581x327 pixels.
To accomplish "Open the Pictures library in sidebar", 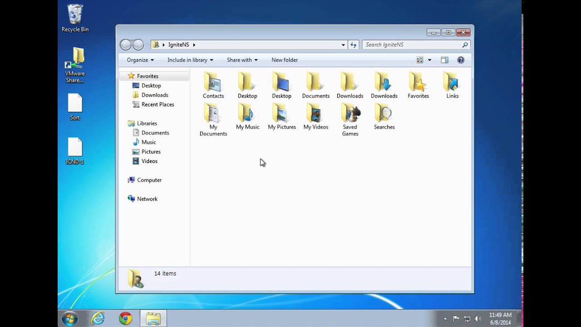I will (151, 152).
